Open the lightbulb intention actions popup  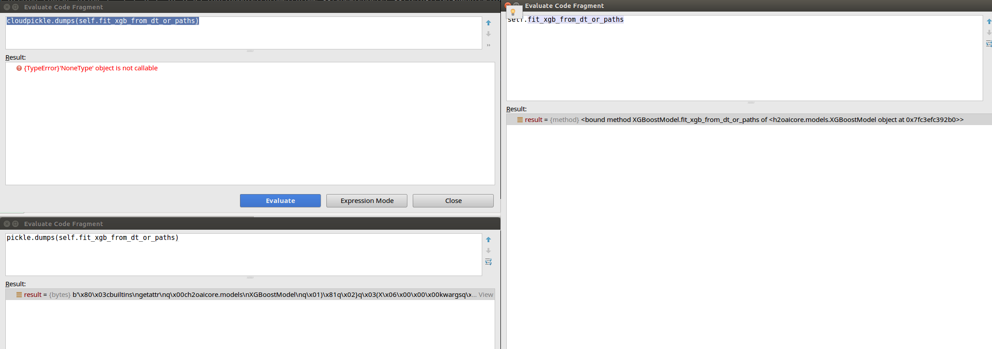[x=513, y=12]
